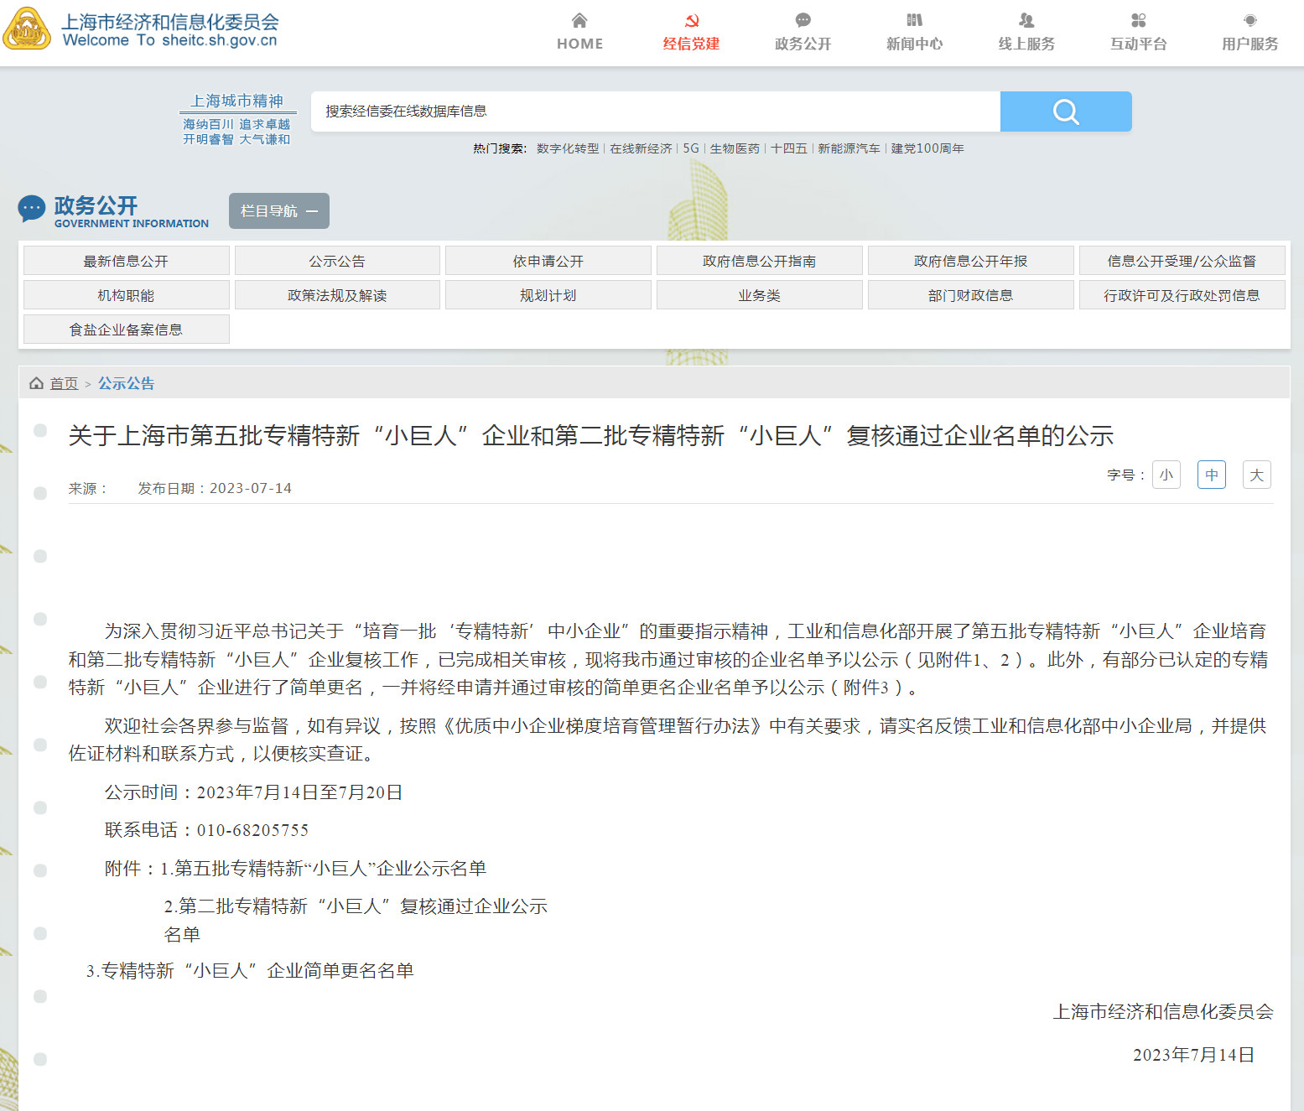Image resolution: width=1304 pixels, height=1111 pixels.
Task: Open 用户服务 using the globe icon
Action: click(1249, 20)
